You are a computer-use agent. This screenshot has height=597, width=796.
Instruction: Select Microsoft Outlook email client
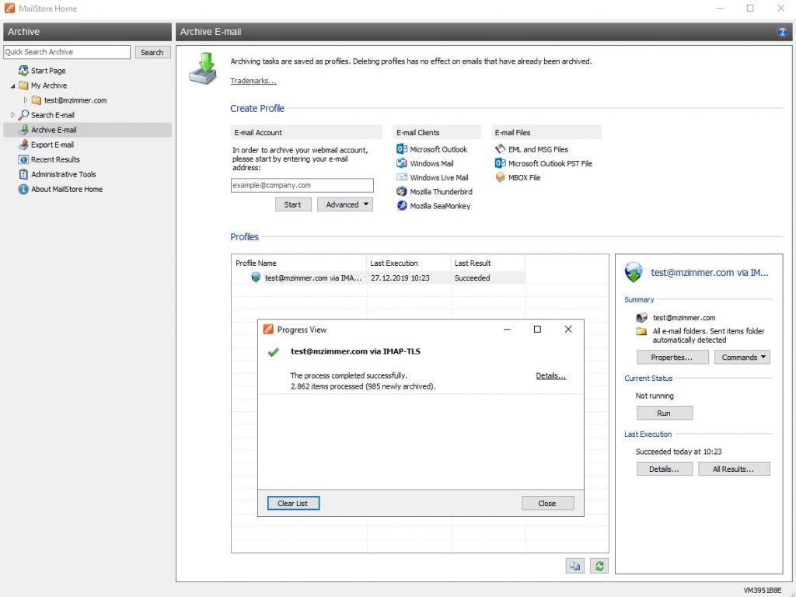coord(438,149)
